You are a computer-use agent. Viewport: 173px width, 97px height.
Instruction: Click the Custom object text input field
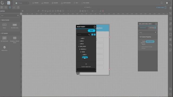tap(86, 70)
